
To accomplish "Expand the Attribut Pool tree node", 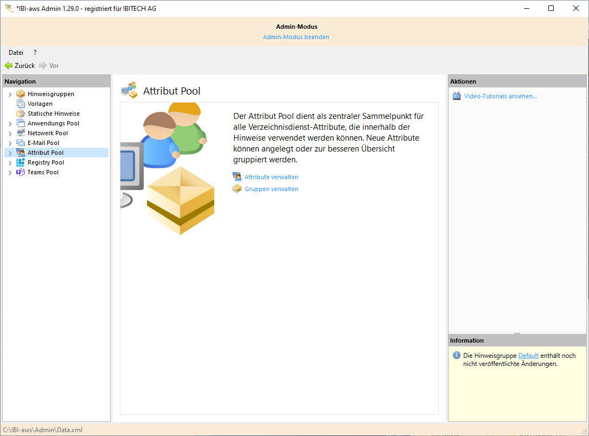I will pyautogui.click(x=10, y=153).
